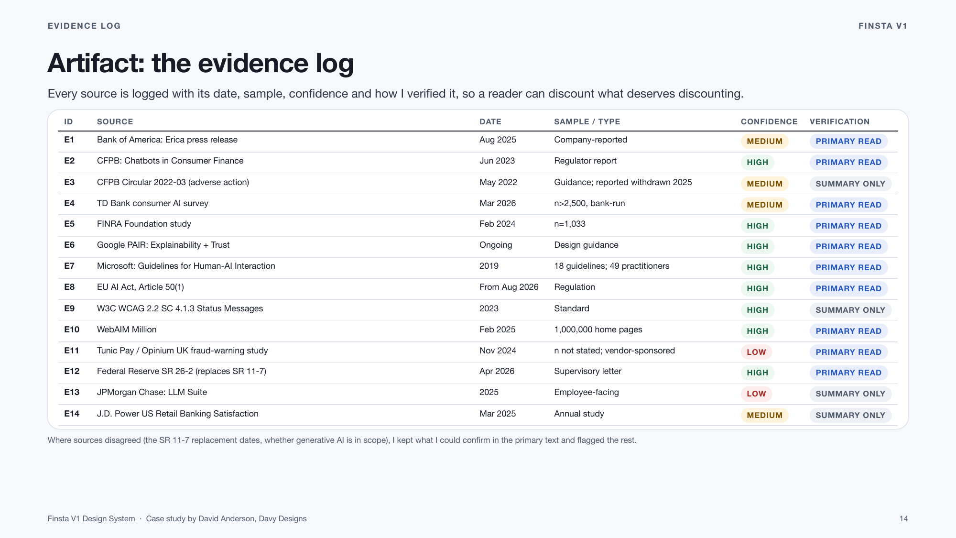
Task: Select 'Bank of America: Erica press release'
Action: click(x=167, y=140)
